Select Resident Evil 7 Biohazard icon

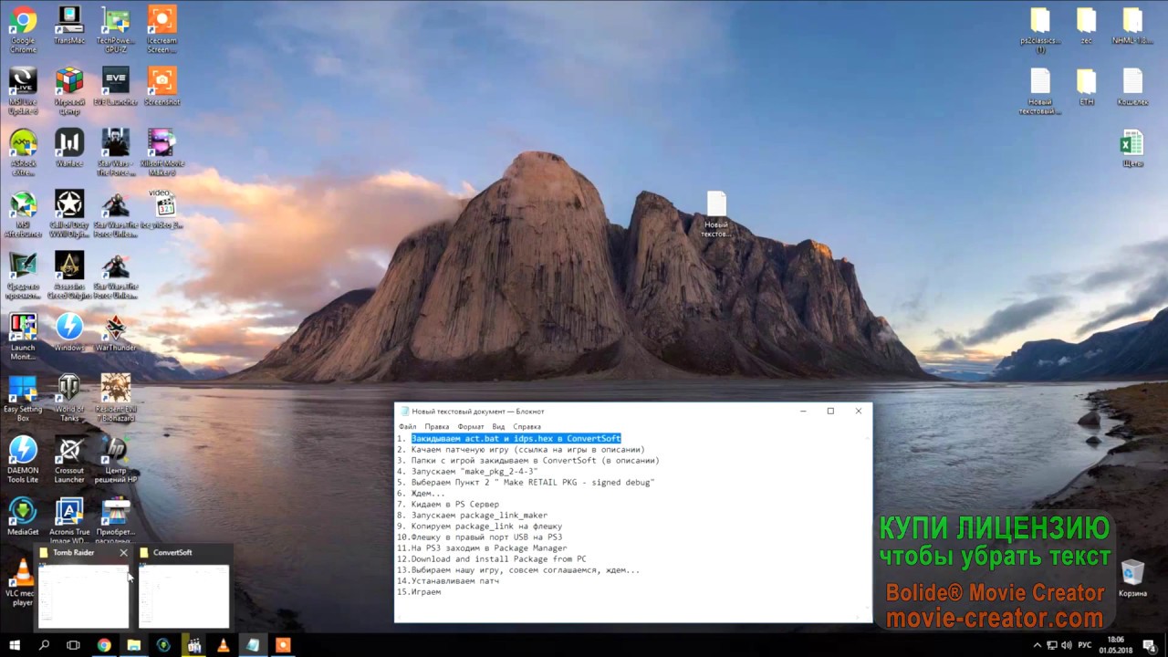pyautogui.click(x=116, y=399)
